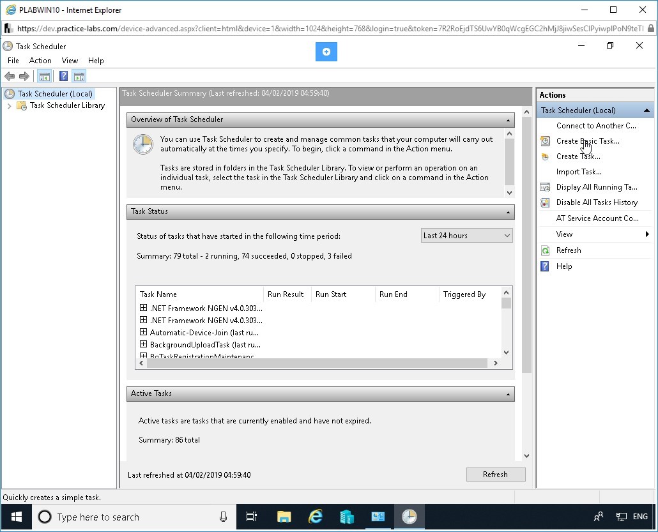
Task: Click the microphone icon in the search box
Action: [223, 517]
